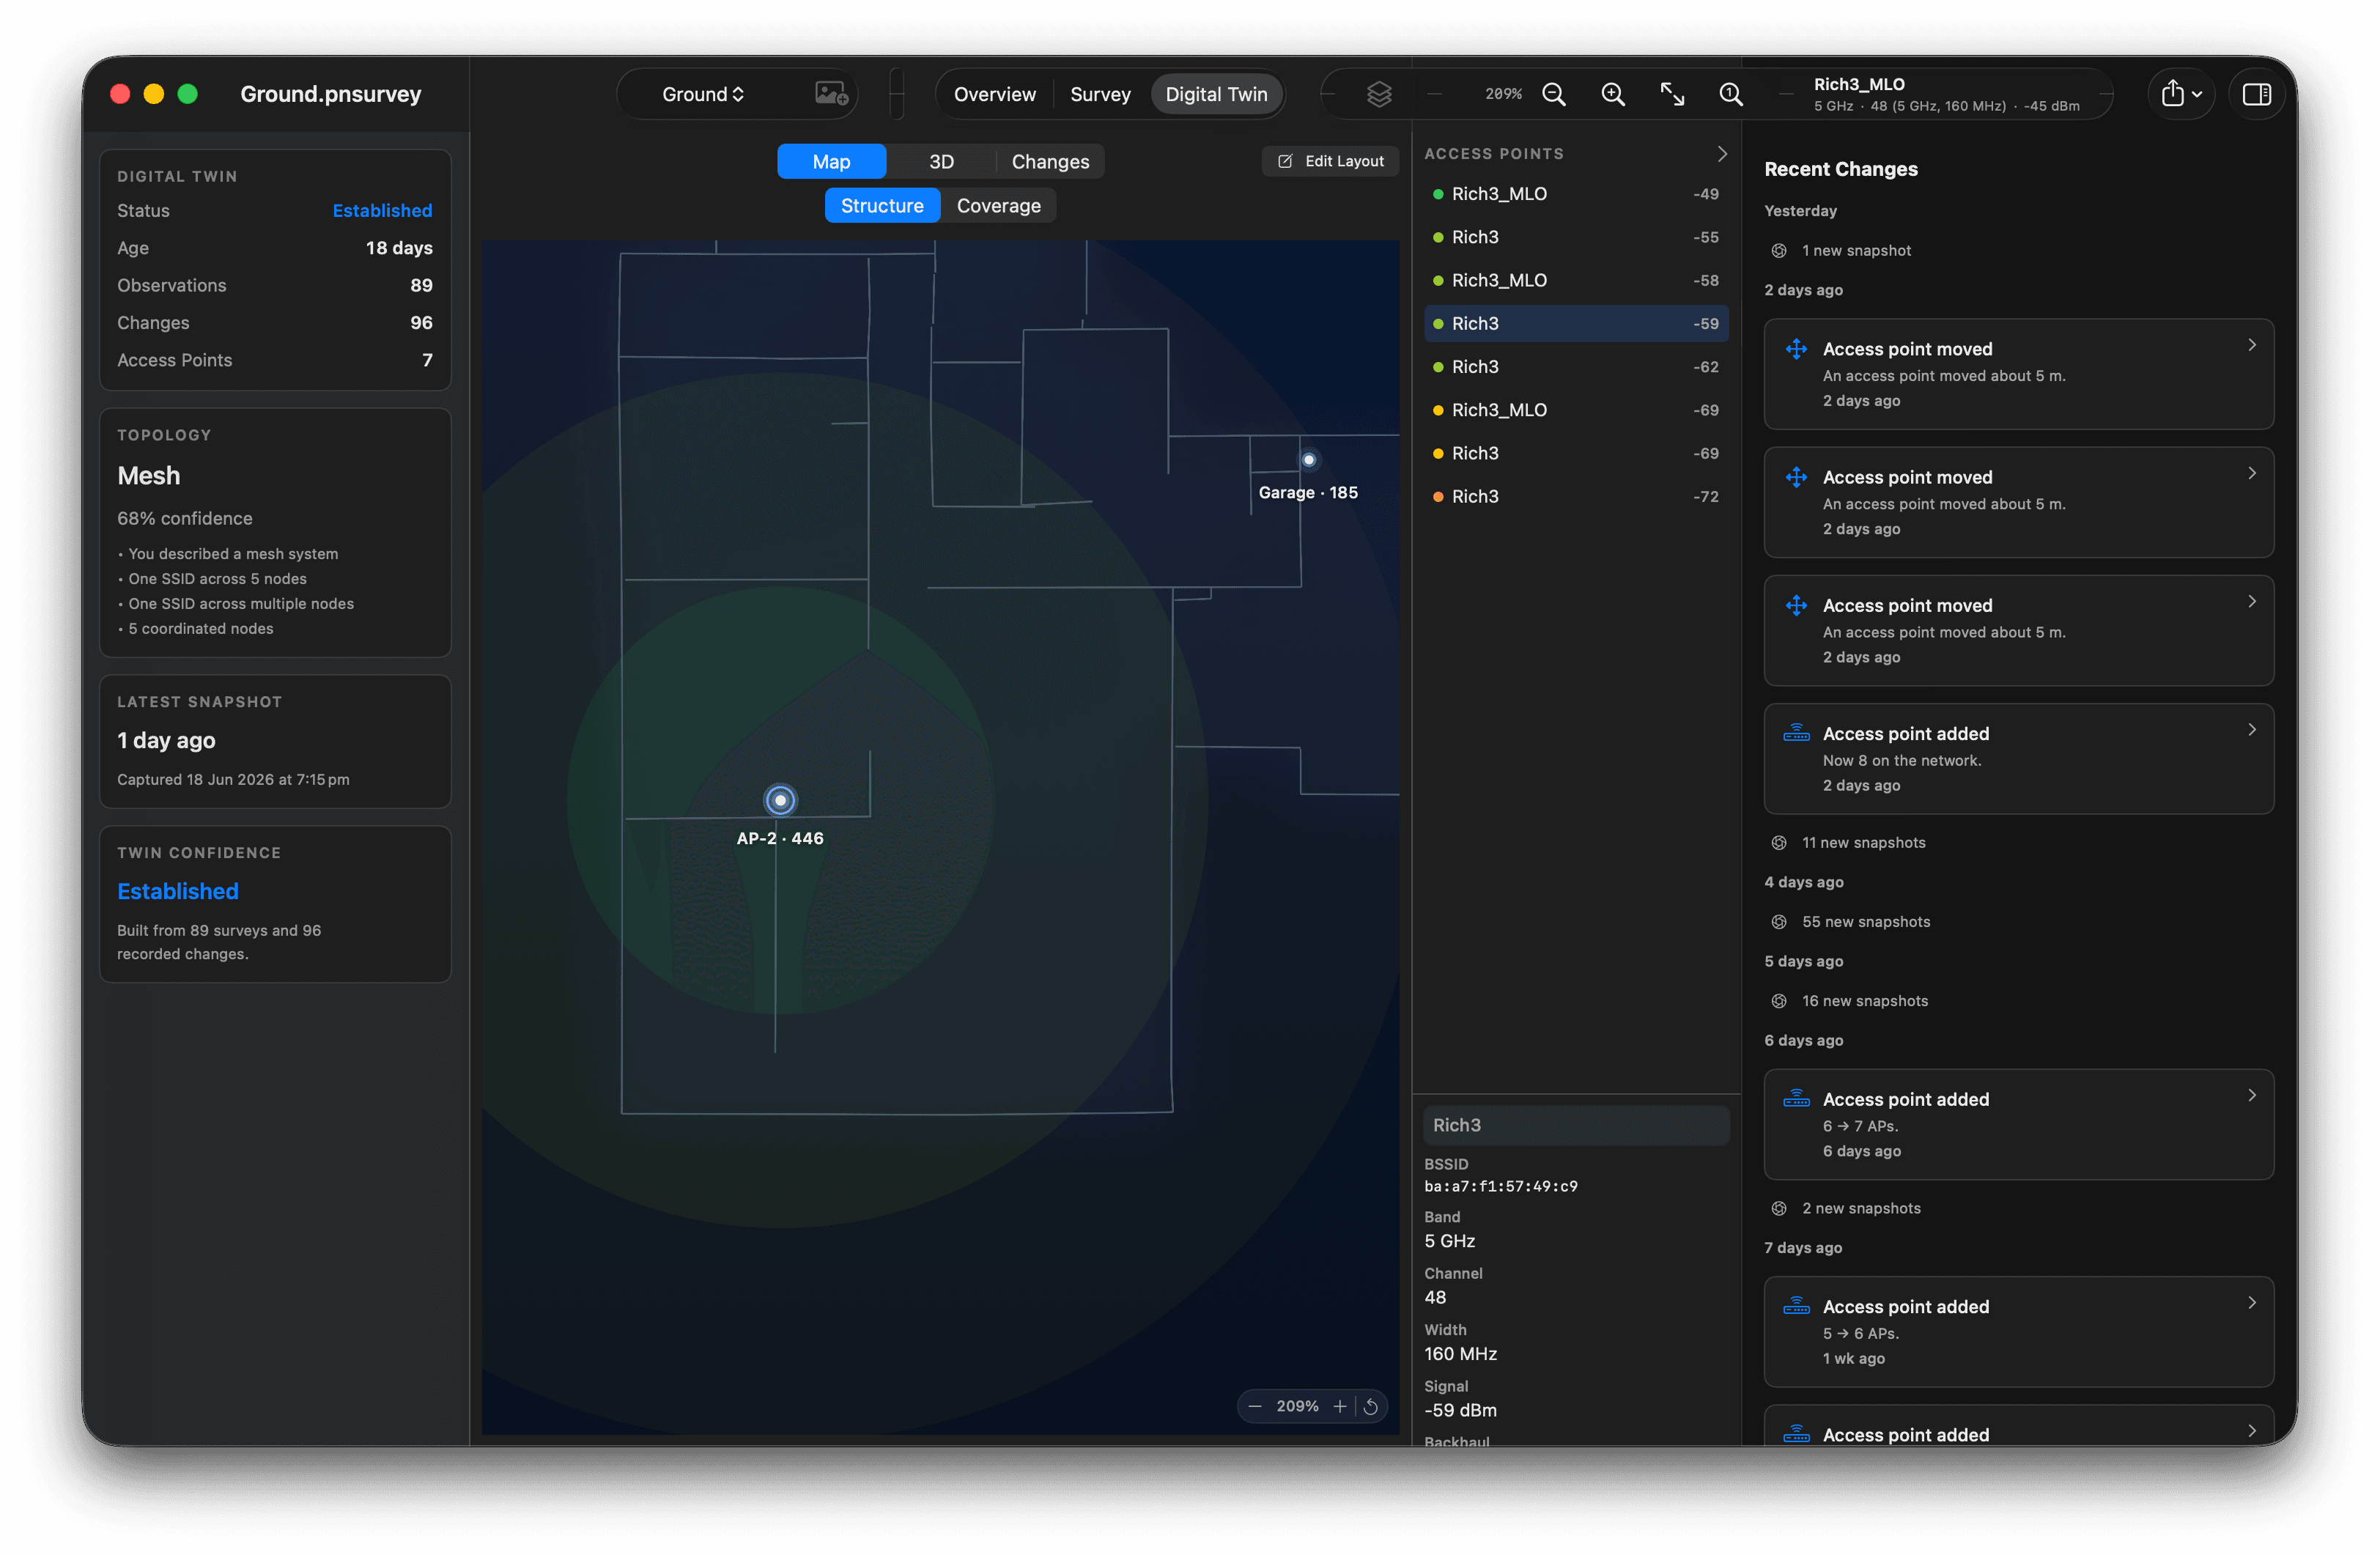Click the router icon on '6 → 7 APs' card
The width and height of the screenshot is (2380, 1555).
(x=1796, y=1099)
